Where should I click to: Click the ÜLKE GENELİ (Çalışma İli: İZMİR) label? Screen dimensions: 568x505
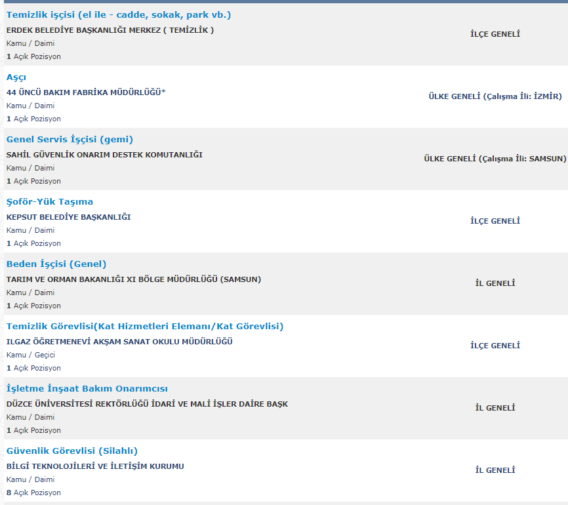[495, 96]
